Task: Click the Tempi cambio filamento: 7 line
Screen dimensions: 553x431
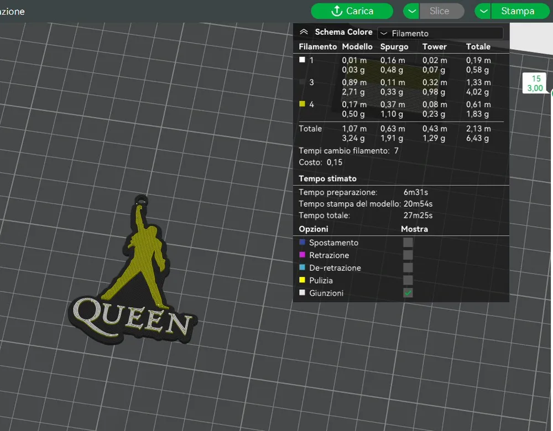Action: [348, 151]
